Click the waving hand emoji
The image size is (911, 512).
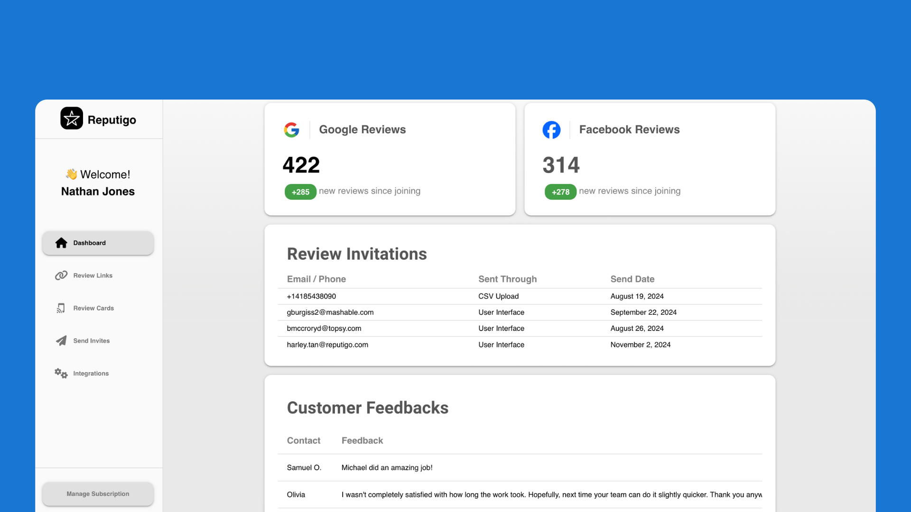coord(72,174)
